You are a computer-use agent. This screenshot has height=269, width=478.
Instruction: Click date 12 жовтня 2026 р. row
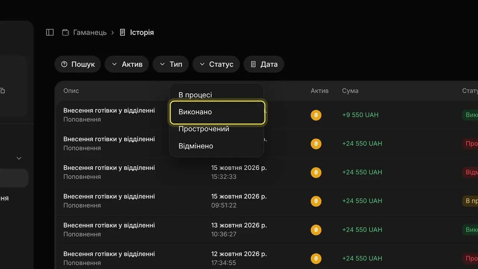pos(239,254)
